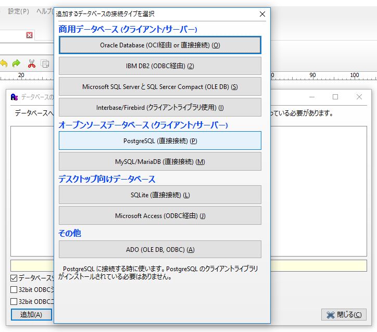Click the PostgreSQL description text at bottom
The height and width of the screenshot is (332, 377).
pos(158,273)
